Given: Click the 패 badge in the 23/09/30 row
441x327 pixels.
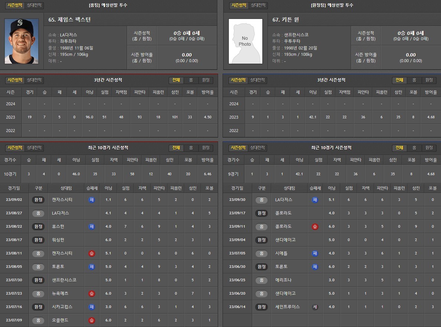Looking at the screenshot, I should 315,200.
